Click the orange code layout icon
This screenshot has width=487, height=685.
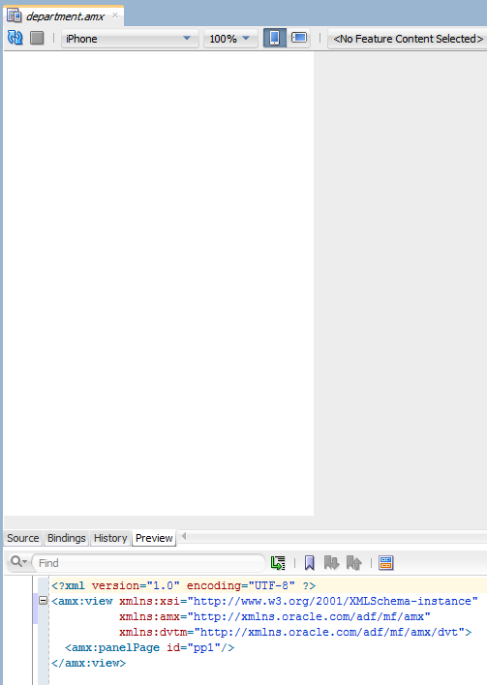click(x=386, y=563)
